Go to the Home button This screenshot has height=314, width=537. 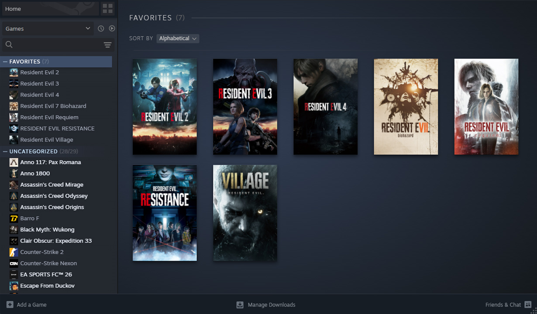pos(49,9)
